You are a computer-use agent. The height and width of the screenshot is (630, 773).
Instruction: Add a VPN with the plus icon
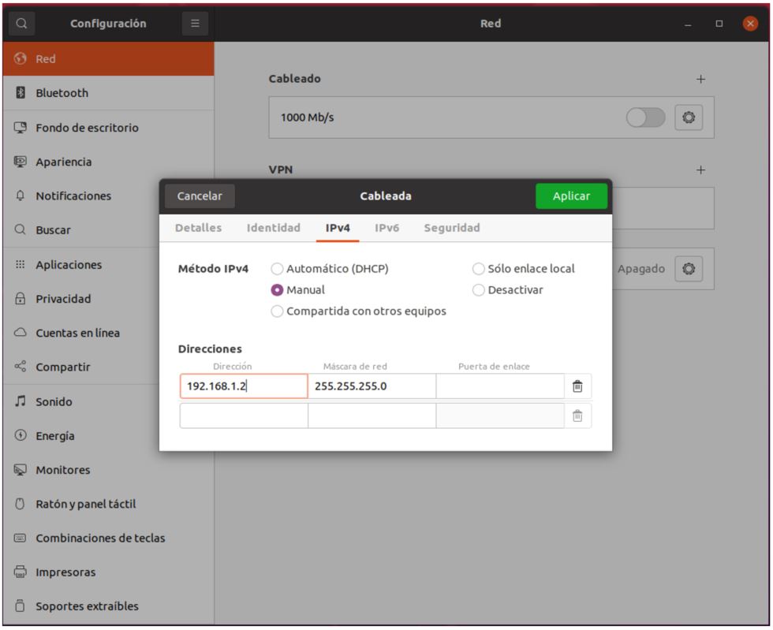(x=700, y=170)
